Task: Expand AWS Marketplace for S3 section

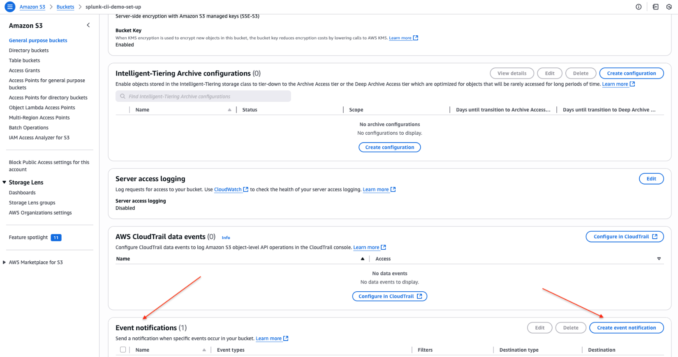Action: click(x=5, y=263)
